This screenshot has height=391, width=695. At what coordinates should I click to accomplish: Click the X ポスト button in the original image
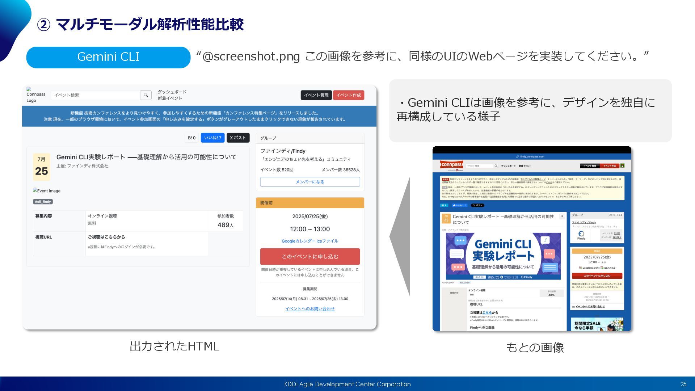tap(477, 205)
